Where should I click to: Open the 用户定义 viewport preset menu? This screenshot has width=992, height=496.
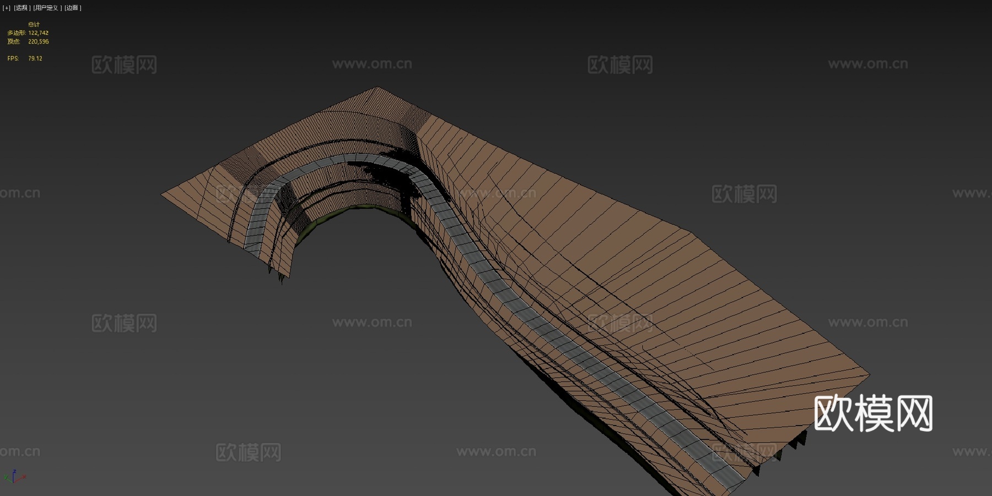[x=47, y=8]
